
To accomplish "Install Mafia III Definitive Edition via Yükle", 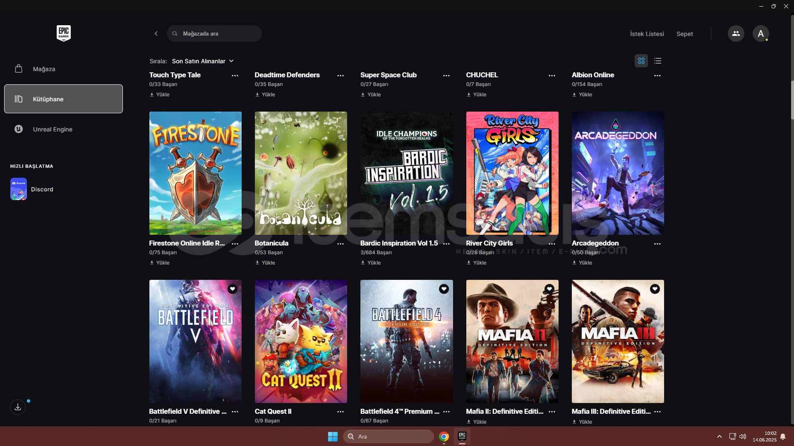I will tap(582, 422).
